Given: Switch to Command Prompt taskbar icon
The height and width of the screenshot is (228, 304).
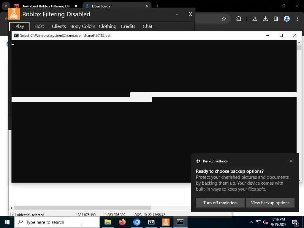Looking at the screenshot, I should 180,222.
